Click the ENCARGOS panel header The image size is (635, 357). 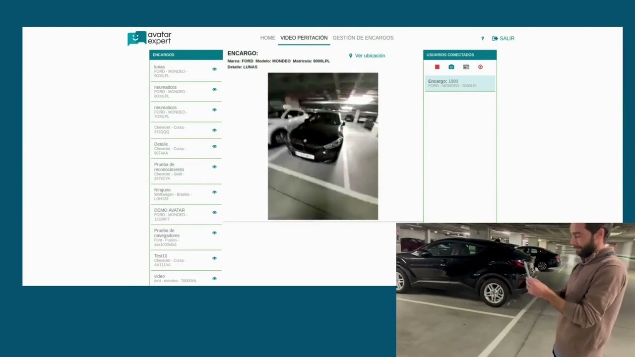click(186, 55)
